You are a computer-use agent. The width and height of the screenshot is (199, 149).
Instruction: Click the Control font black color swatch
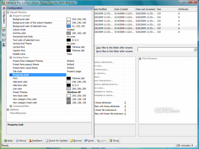[69, 47]
